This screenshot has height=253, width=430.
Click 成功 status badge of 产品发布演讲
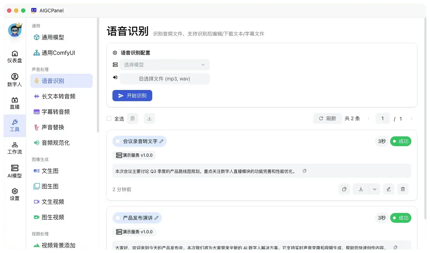(401, 218)
